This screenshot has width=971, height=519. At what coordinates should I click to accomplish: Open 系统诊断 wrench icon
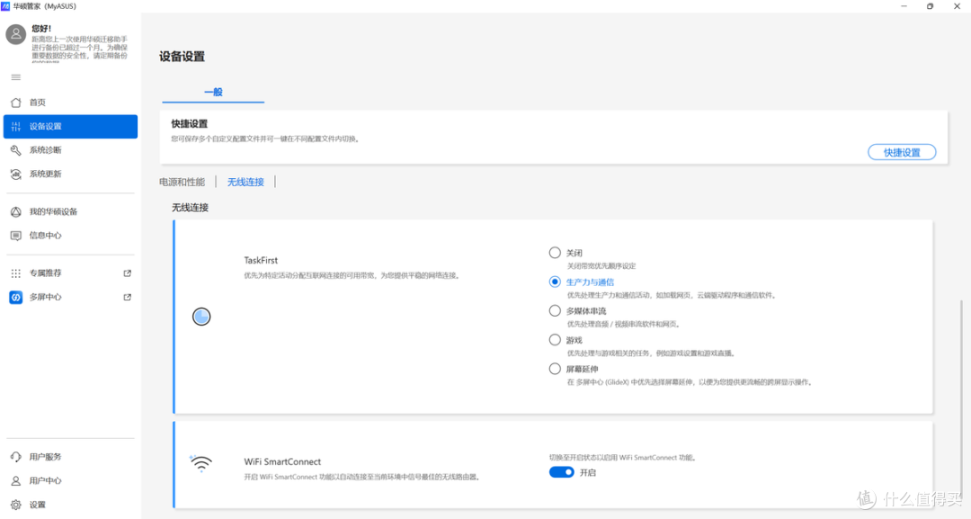[16, 150]
